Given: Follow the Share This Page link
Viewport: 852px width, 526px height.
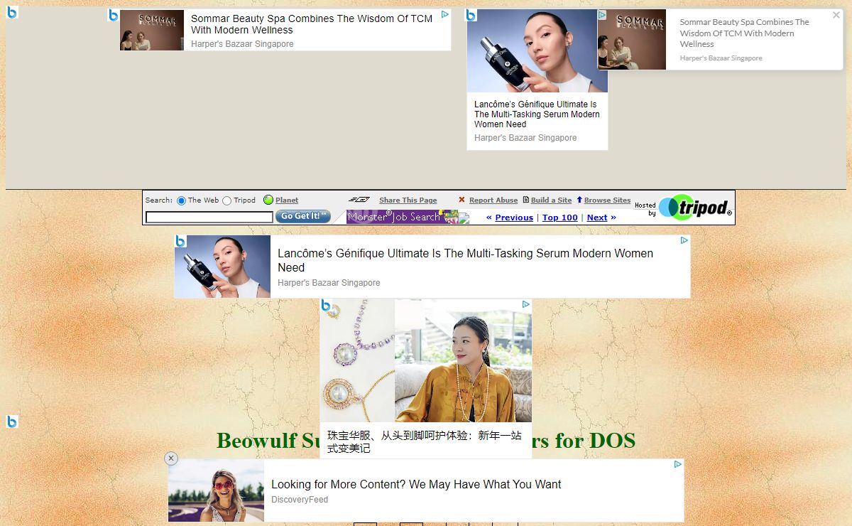Looking at the screenshot, I should tap(408, 200).
